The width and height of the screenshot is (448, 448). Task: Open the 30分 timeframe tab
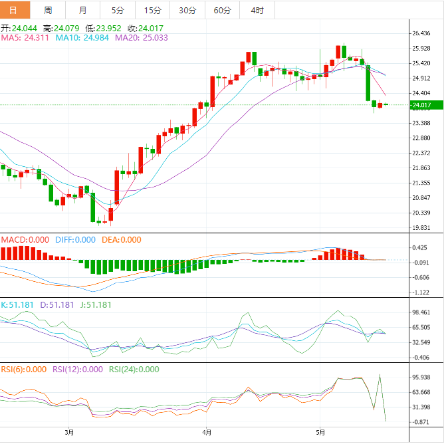point(187,10)
